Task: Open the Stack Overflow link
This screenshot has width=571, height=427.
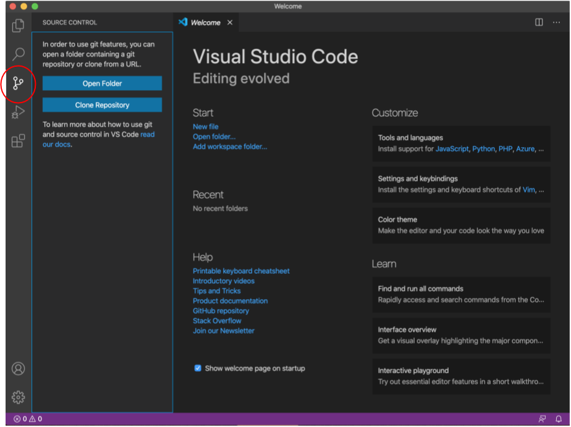Action: coord(217,321)
